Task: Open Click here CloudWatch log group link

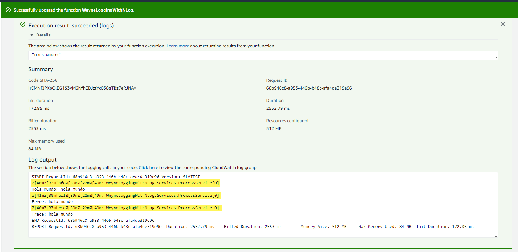Action: point(149,167)
